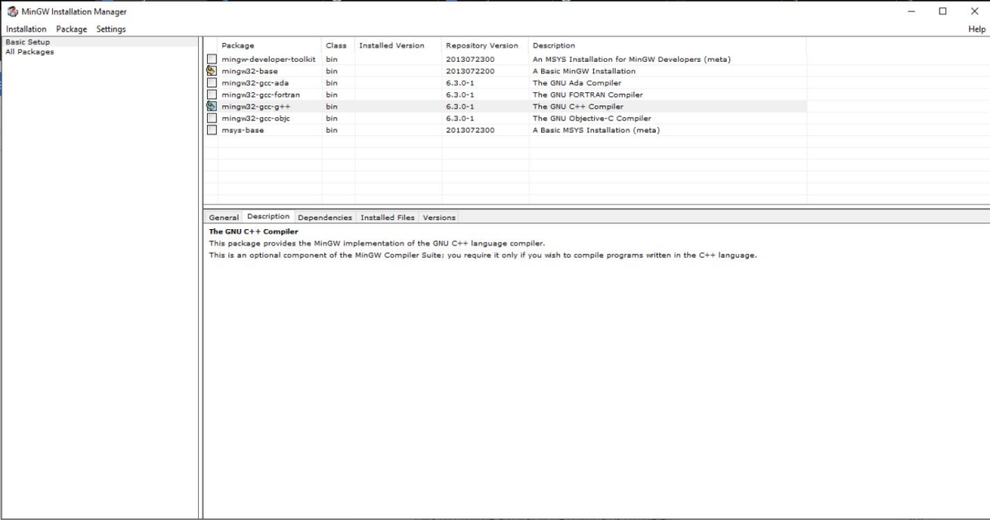990x520 pixels.
Task: Select All Packages in the left tree
Action: click(30, 52)
